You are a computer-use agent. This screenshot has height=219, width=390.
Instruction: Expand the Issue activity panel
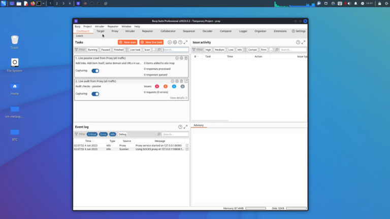[x=304, y=42]
